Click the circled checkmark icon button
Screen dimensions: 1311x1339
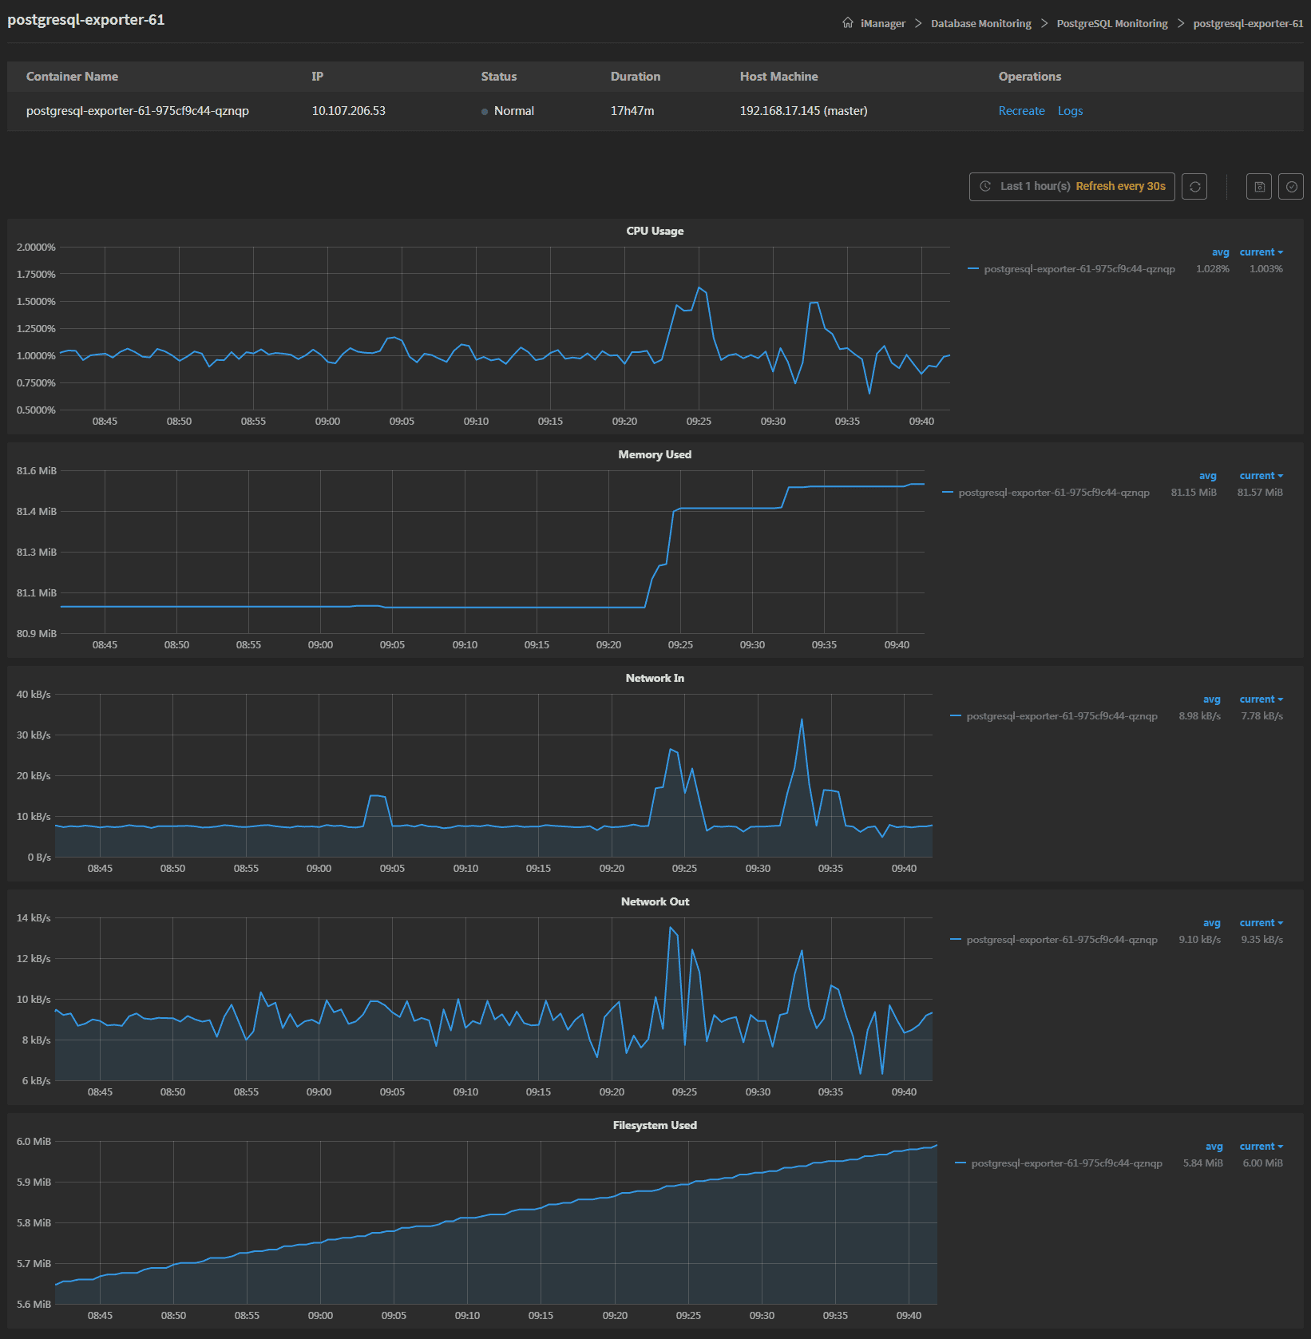point(1291,187)
